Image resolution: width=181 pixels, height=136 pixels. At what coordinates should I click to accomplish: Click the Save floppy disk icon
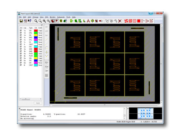pos(21,21)
